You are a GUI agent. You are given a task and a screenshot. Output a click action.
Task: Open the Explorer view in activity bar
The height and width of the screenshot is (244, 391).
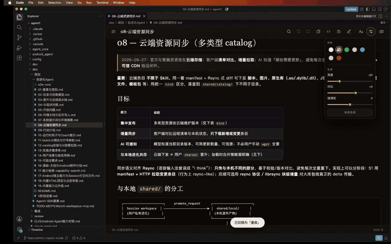point(19,17)
